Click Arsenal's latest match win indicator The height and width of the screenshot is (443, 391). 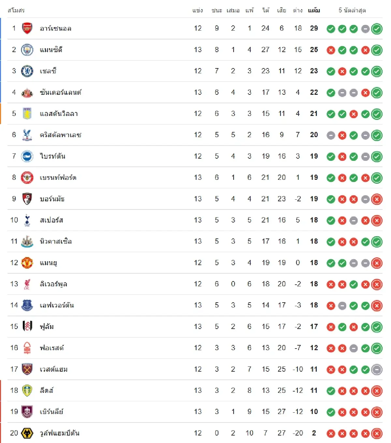pos(377,29)
